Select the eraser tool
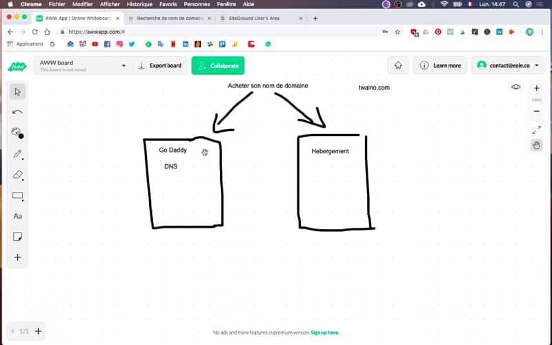Viewport: 552px width, 345px height. coord(17,175)
